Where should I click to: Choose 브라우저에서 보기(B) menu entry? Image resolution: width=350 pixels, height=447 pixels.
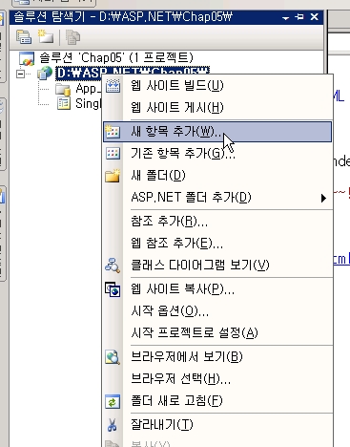pyautogui.click(x=217, y=357)
